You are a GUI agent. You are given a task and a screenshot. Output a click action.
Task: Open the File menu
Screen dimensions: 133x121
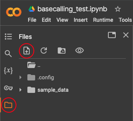[x=32, y=20]
